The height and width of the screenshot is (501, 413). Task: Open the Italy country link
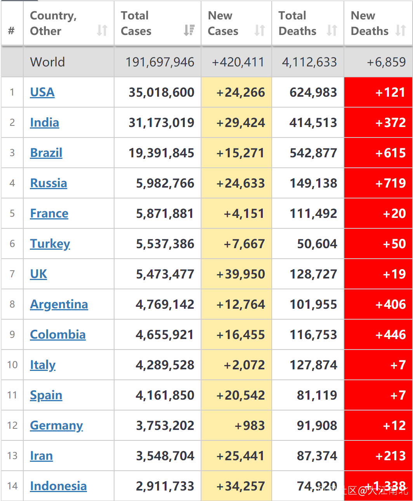coord(43,365)
